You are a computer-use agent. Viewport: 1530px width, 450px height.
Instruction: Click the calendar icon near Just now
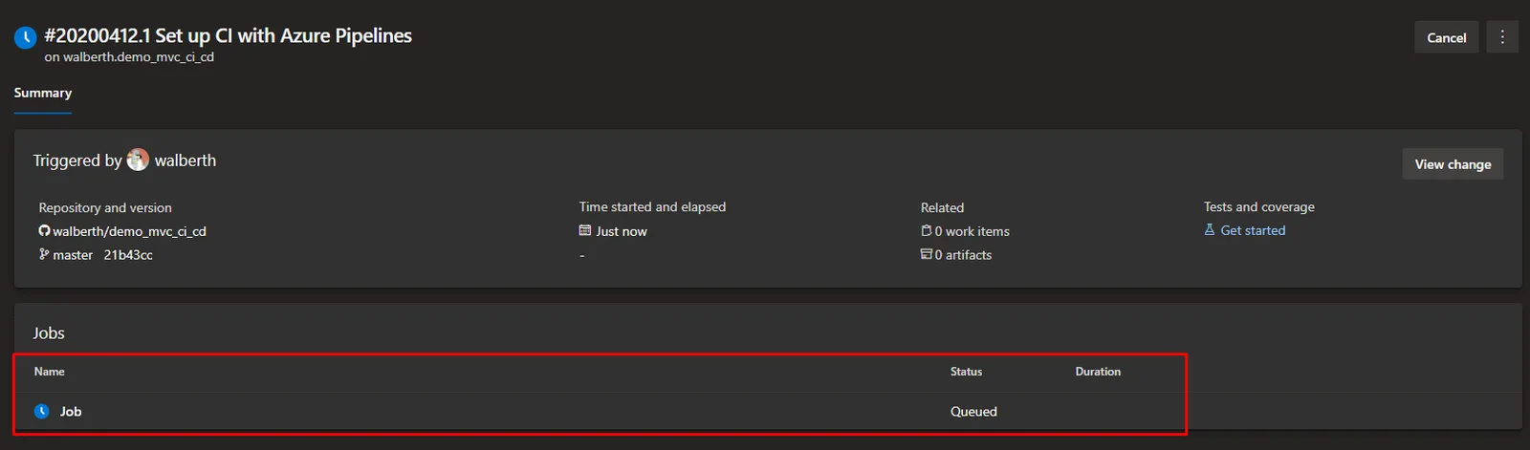point(585,230)
